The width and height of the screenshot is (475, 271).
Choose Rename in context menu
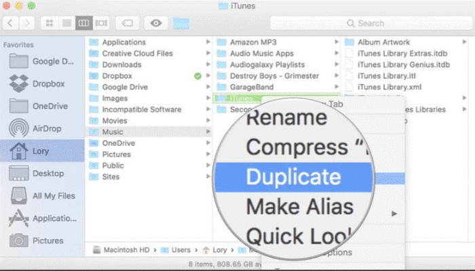pos(286,117)
